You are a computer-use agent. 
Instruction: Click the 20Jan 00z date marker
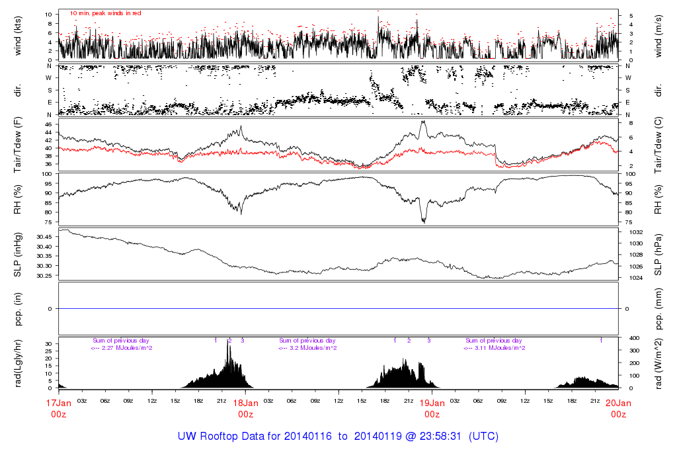(618, 408)
